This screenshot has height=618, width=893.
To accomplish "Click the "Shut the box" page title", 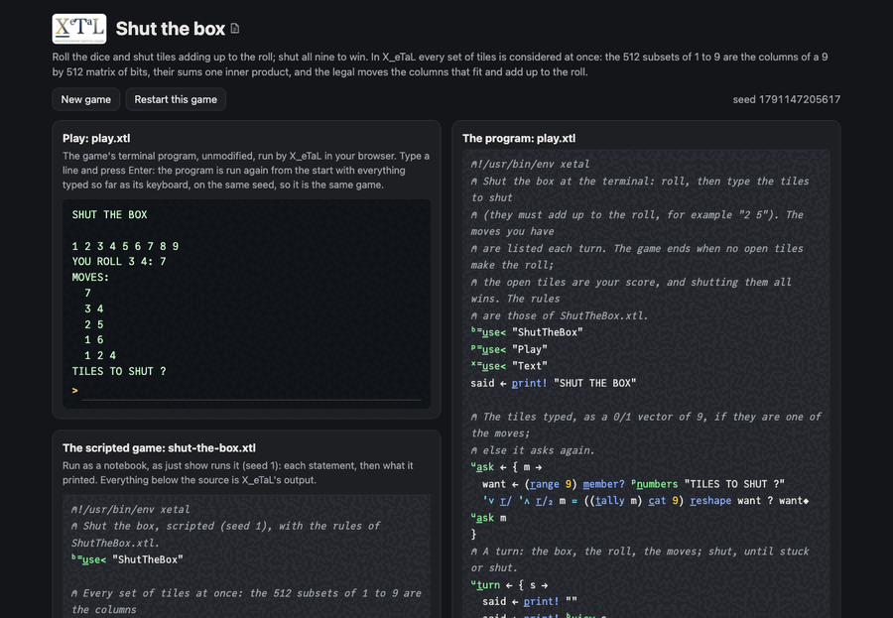I will pyautogui.click(x=171, y=29).
